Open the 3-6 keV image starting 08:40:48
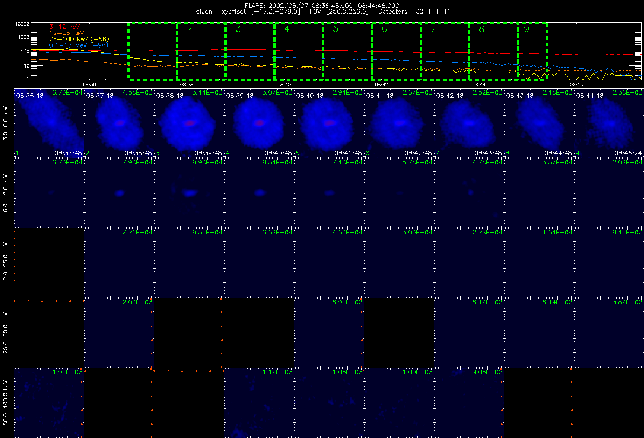644x438 pixels. click(x=329, y=123)
